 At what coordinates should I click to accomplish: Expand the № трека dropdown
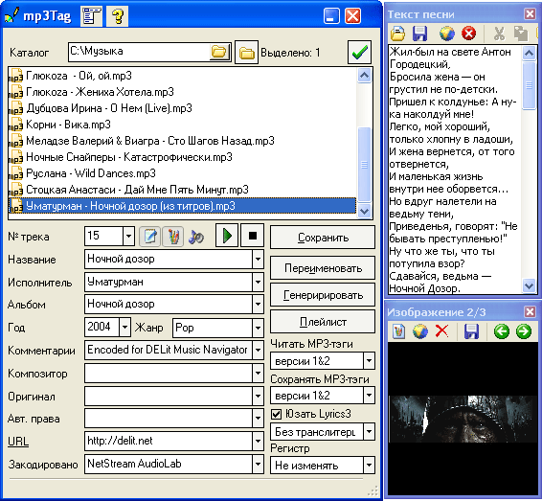click(128, 237)
